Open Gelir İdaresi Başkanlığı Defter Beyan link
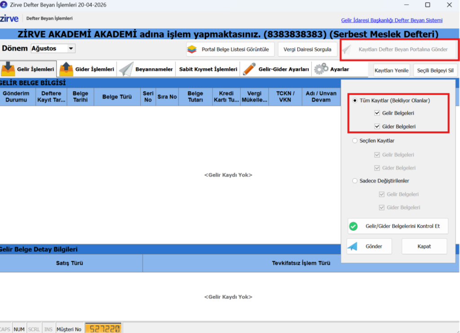460x333 pixels. tap(392, 20)
